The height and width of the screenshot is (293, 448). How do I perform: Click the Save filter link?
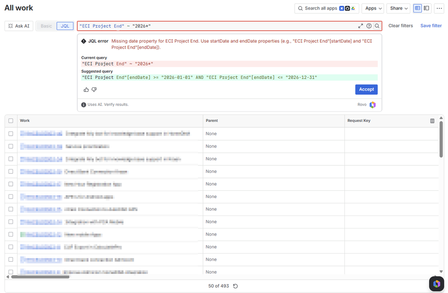coord(431,26)
